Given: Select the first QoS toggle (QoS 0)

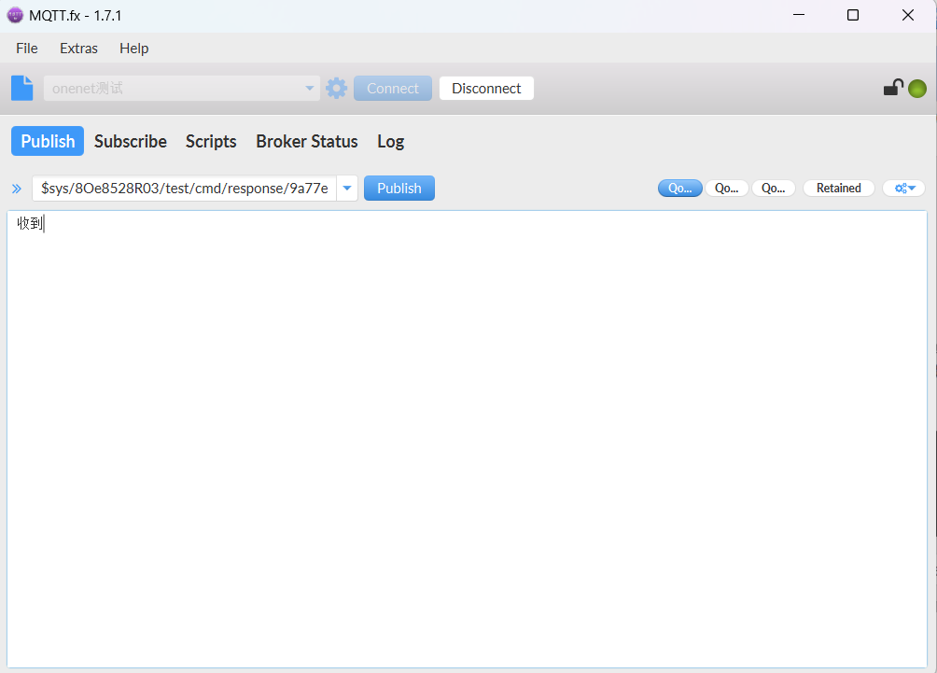Looking at the screenshot, I should 680,189.
